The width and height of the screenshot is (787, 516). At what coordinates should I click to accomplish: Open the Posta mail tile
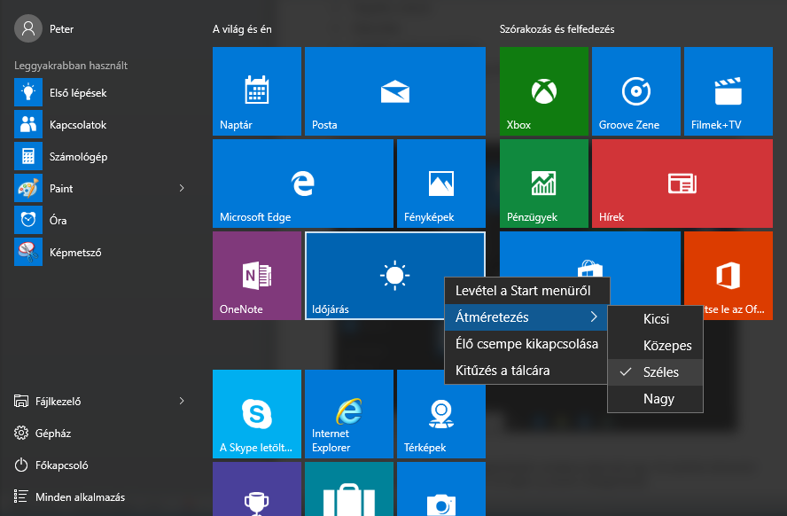(395, 90)
